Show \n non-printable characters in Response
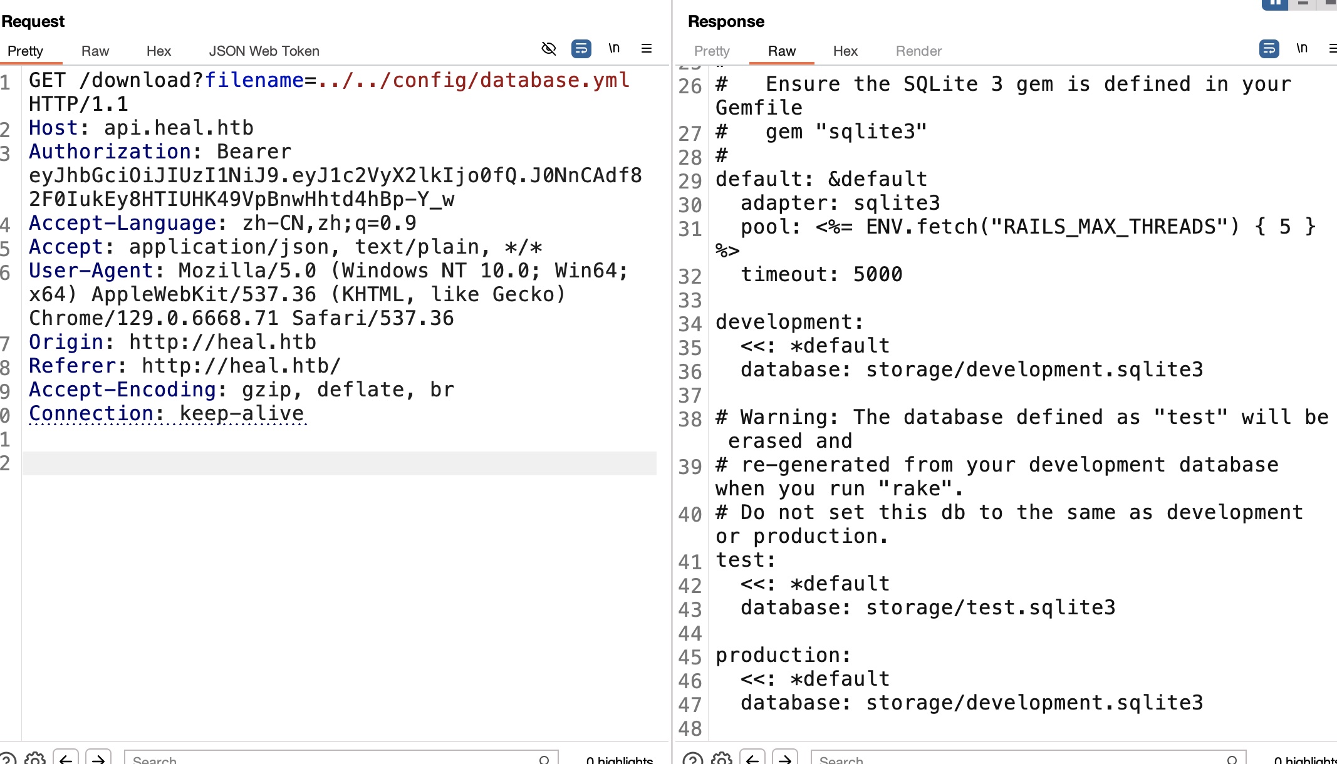The width and height of the screenshot is (1337, 764). pyautogui.click(x=1302, y=49)
